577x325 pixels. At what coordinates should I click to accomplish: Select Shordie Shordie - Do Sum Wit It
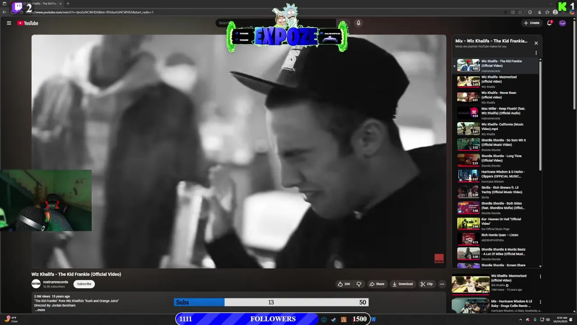click(x=496, y=144)
